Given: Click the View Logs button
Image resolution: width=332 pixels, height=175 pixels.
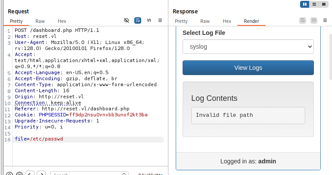Looking at the screenshot, I should 248,68.
